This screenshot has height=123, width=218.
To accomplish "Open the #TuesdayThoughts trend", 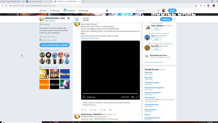I will tap(152, 83).
